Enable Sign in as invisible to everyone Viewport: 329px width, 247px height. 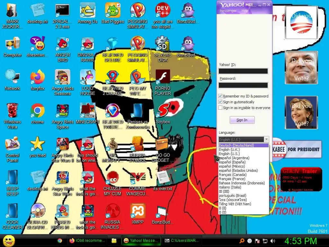coord(220,108)
